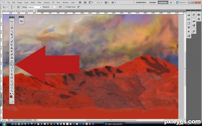Reset default foreground and background colors
The width and height of the screenshot is (202, 126).
pos(10,94)
